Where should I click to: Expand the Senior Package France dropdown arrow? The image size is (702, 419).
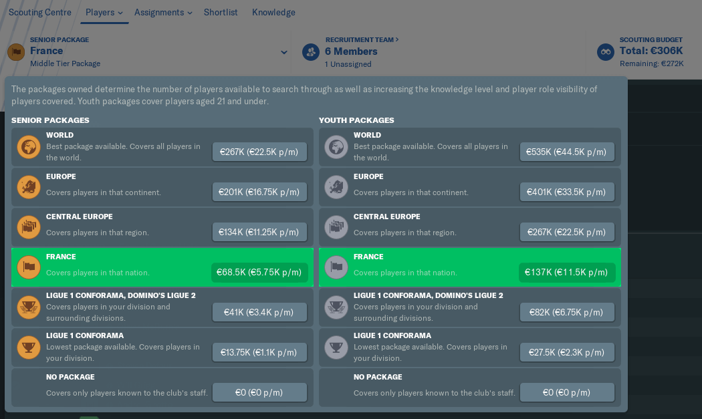coord(284,52)
